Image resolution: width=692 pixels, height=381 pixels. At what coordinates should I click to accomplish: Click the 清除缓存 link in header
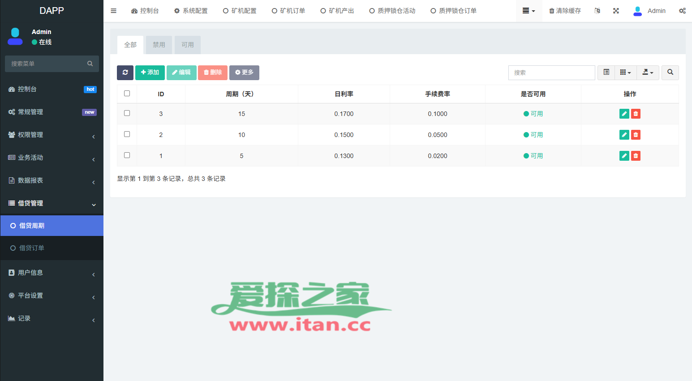click(565, 11)
